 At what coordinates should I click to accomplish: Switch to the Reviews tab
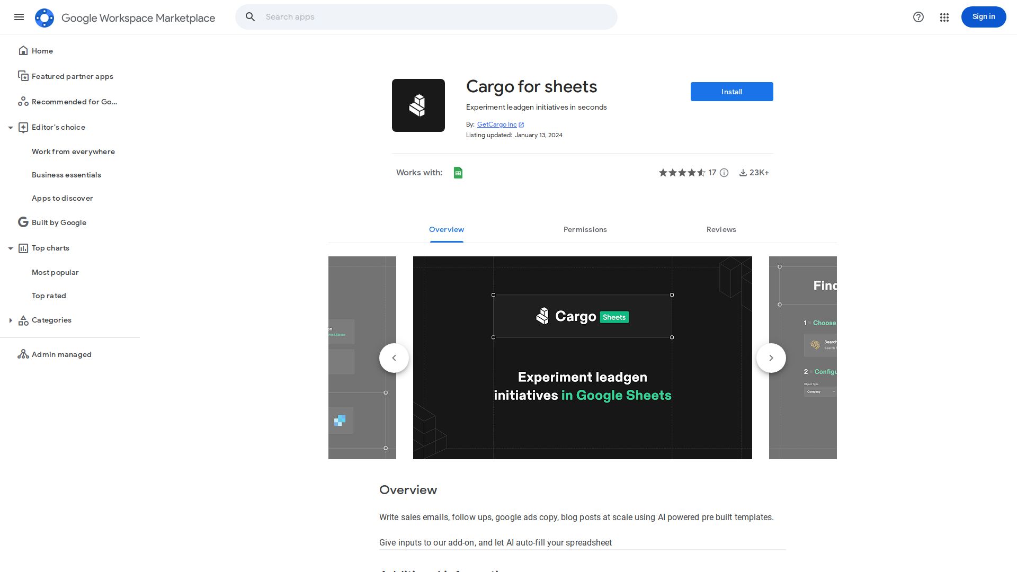tap(721, 229)
